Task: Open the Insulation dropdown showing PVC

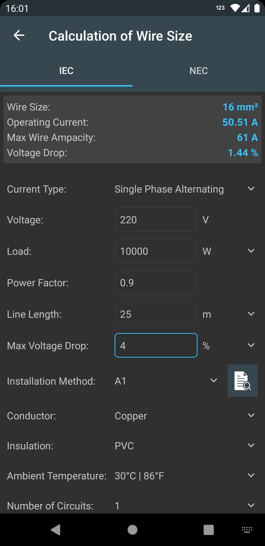Action: point(251,445)
